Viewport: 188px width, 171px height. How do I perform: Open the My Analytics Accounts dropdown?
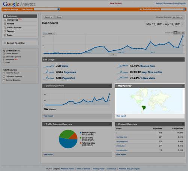[173, 9]
